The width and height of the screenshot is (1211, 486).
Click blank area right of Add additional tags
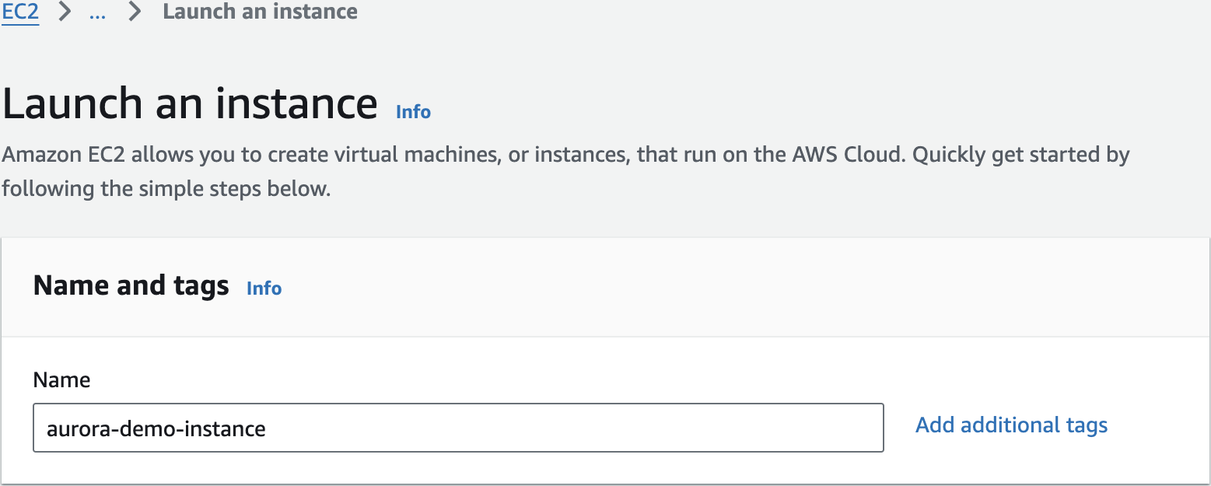(1159, 425)
